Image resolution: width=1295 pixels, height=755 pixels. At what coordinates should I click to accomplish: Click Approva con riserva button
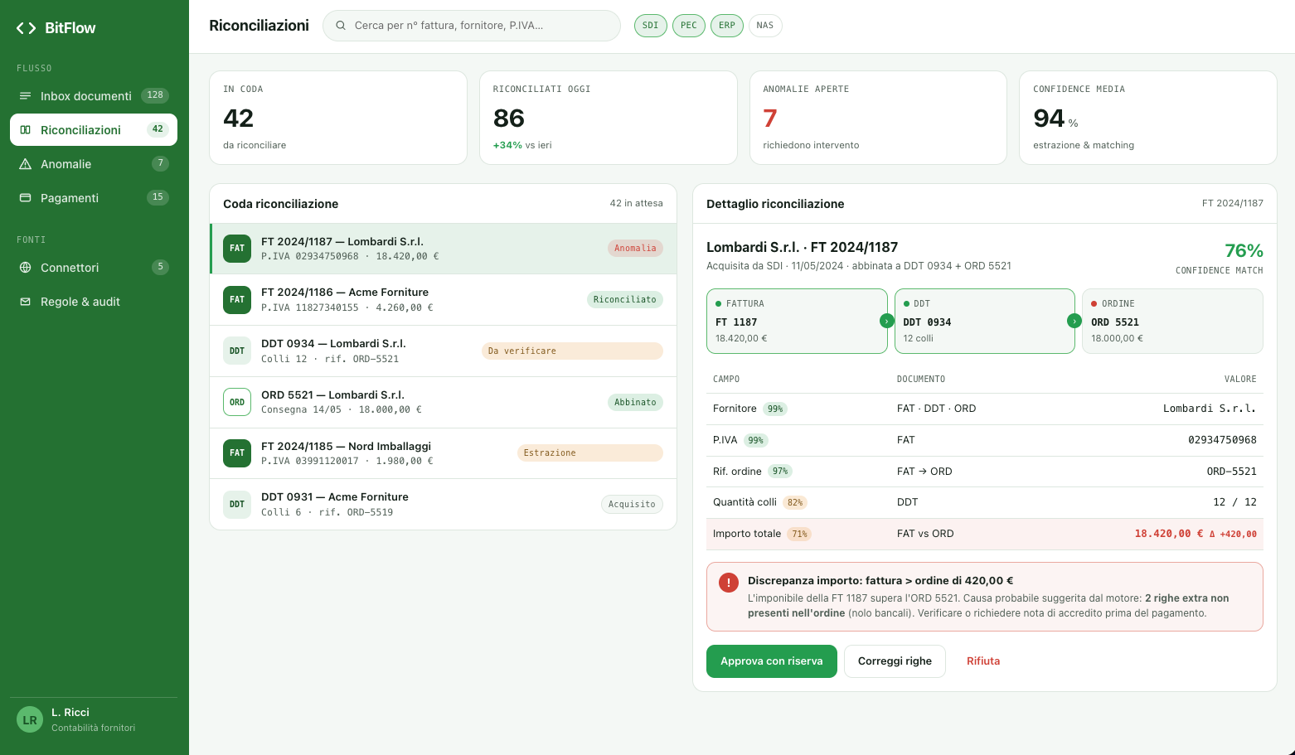point(772,661)
